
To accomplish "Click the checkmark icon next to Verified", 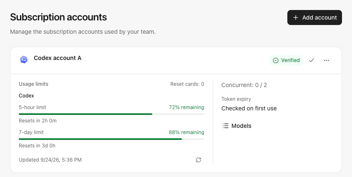I will pyautogui.click(x=312, y=60).
